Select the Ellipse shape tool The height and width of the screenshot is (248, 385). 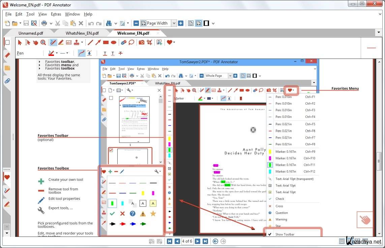pyautogui.click(x=114, y=42)
